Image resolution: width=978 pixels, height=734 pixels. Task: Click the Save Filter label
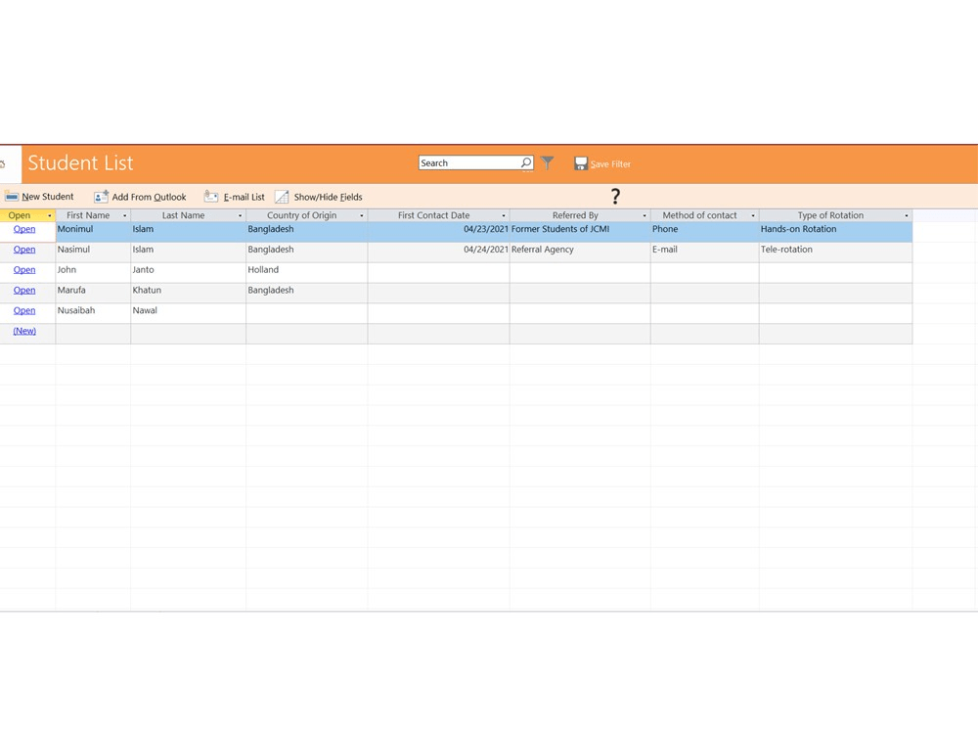[610, 164]
